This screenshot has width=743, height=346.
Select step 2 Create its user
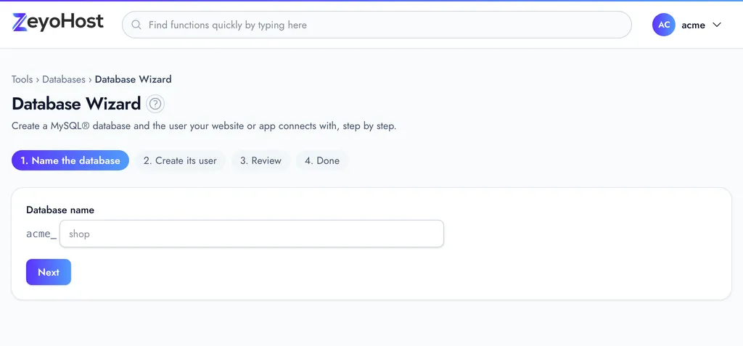pyautogui.click(x=180, y=161)
